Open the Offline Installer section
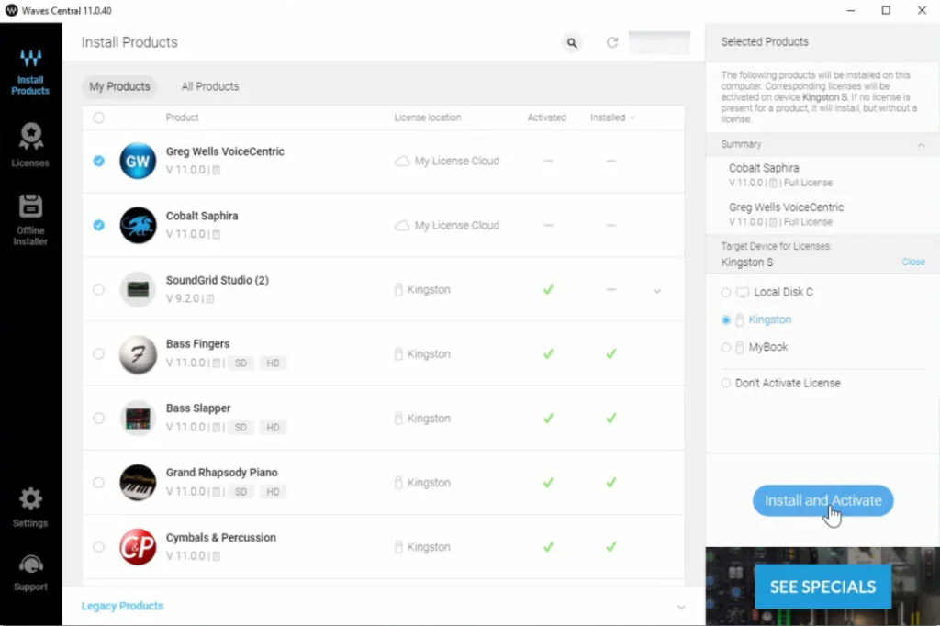Screen dimensions: 940x626 (x=30, y=220)
